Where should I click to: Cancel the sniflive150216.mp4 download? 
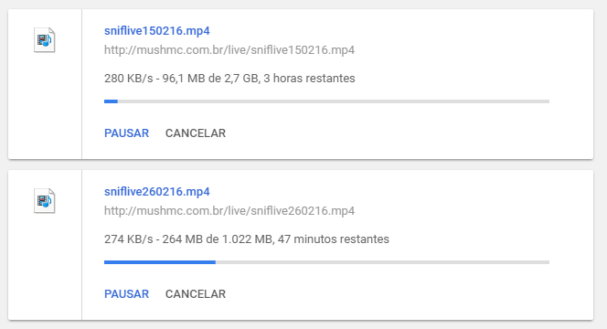pos(196,133)
